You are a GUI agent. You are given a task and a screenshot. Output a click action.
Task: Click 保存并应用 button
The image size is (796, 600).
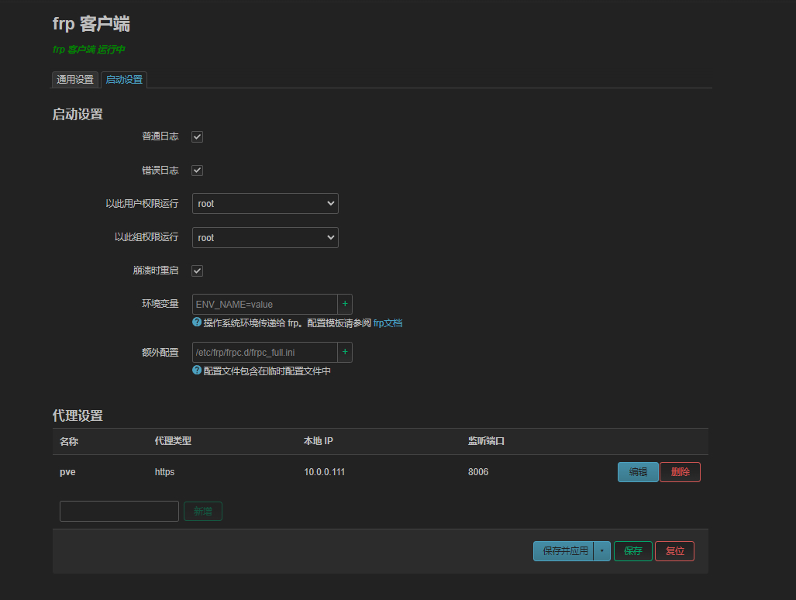click(563, 550)
